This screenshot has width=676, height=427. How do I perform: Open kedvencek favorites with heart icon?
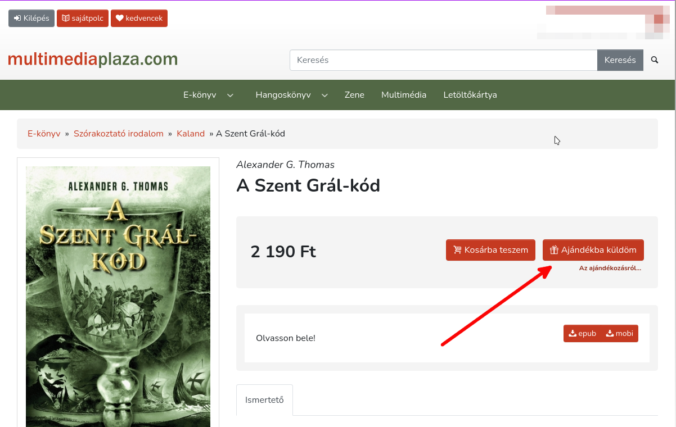coord(139,18)
